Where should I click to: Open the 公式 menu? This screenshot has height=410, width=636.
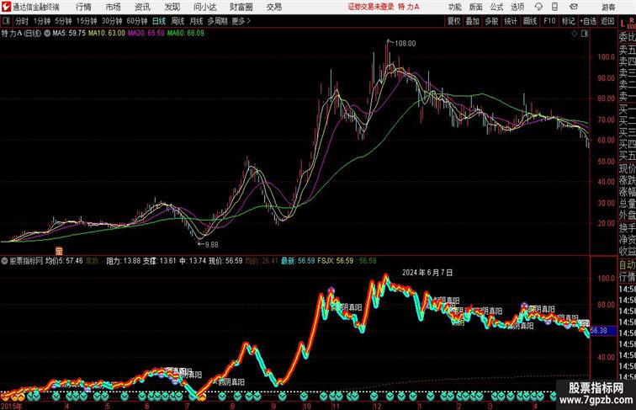[496, 7]
